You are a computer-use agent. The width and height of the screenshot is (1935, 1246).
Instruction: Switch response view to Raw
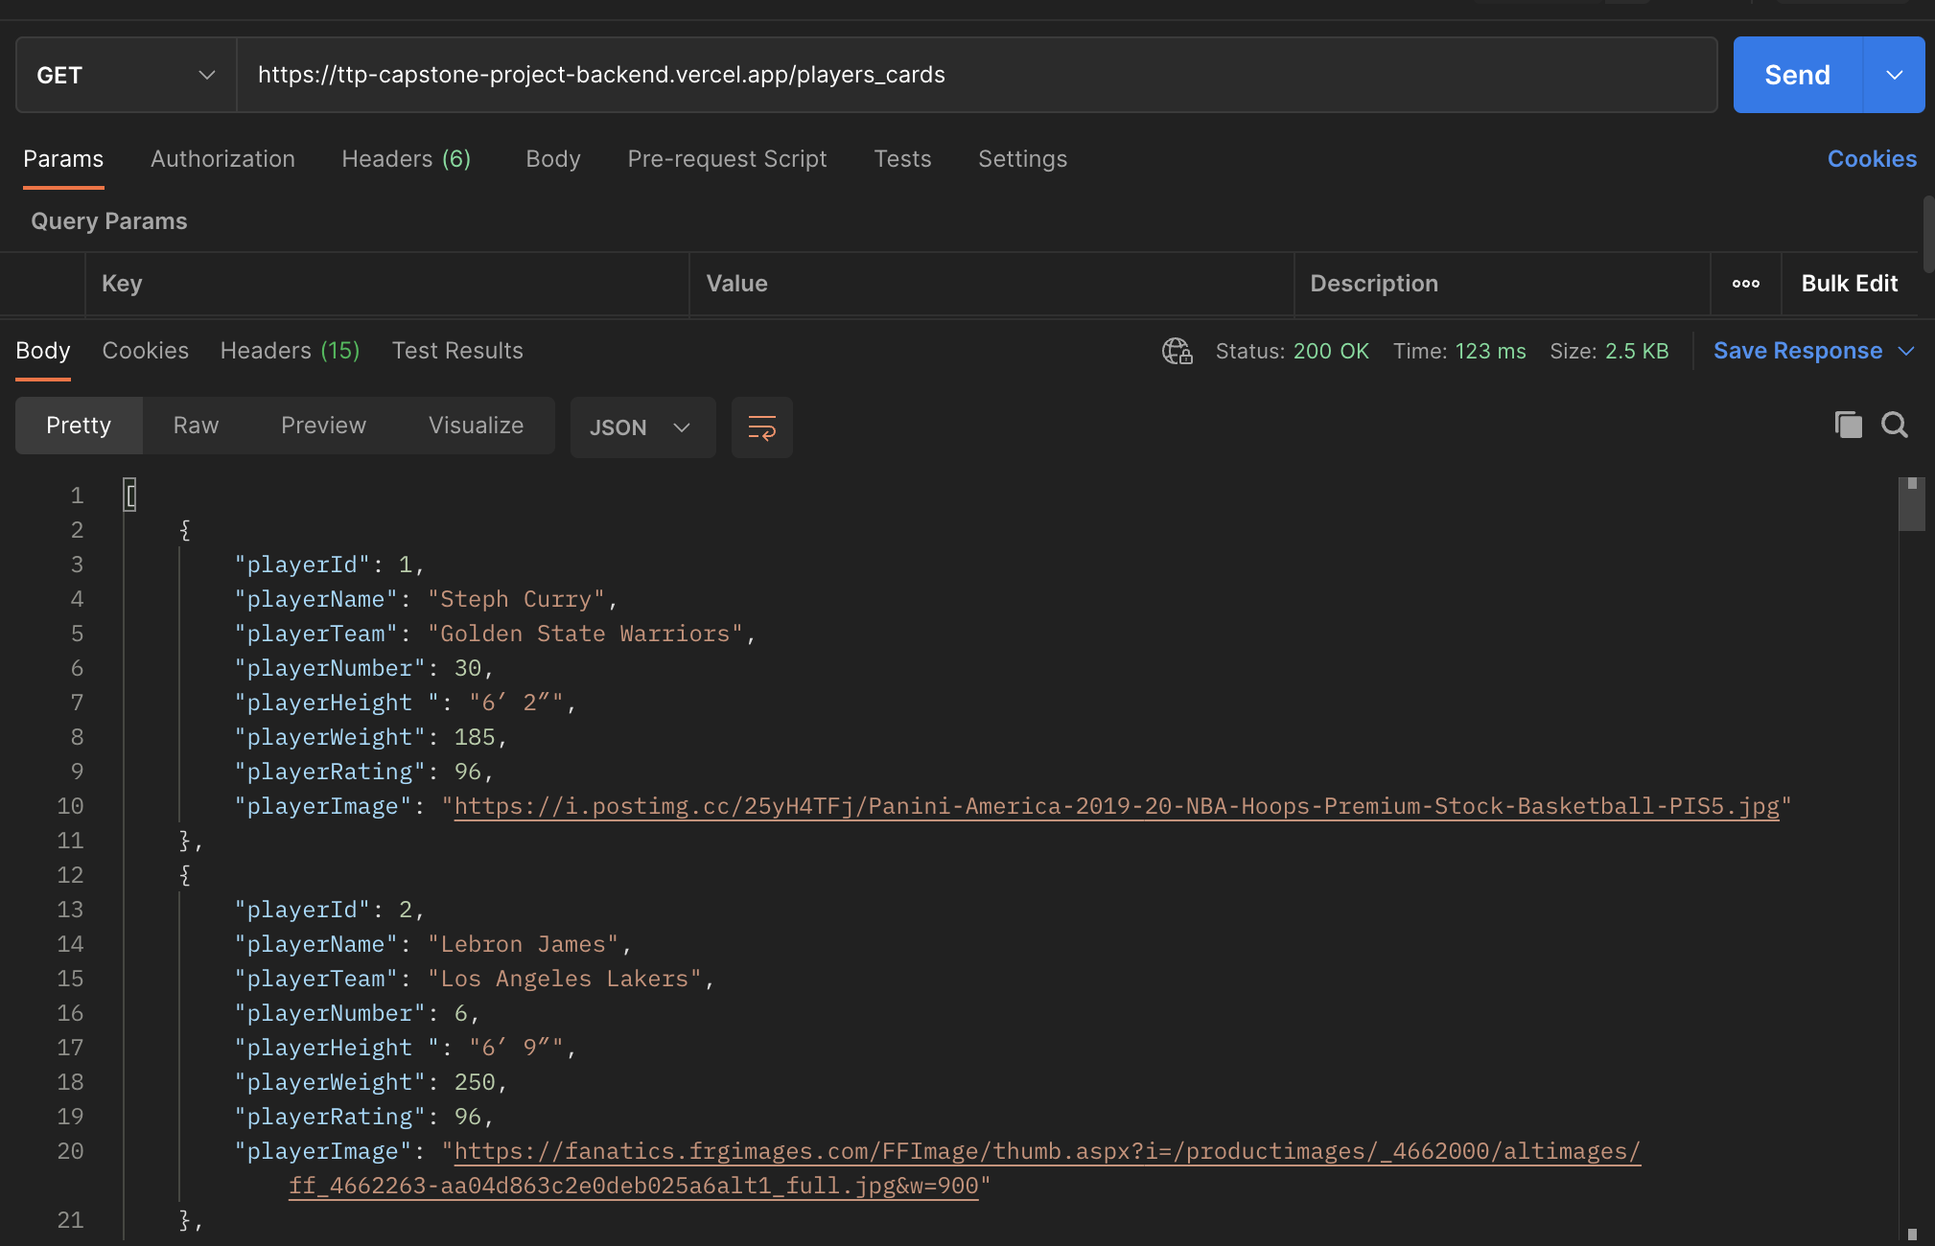click(195, 426)
